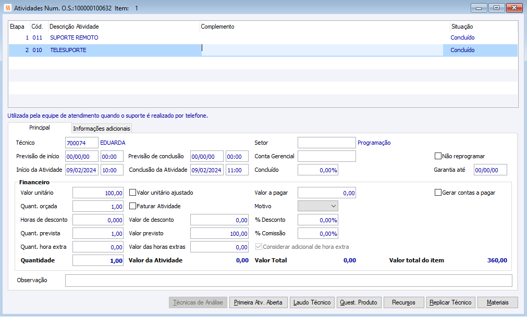
Task: Open the Recursos button
Action: coord(403,302)
